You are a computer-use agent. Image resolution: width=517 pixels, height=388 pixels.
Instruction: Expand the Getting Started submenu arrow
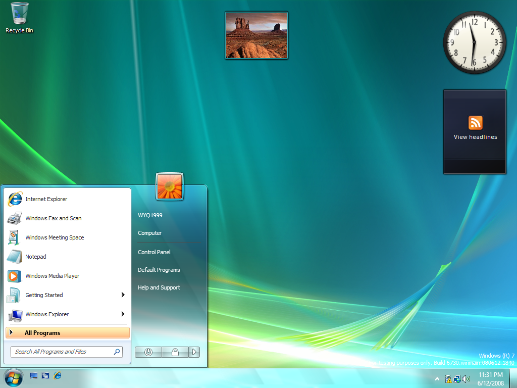[123, 295]
